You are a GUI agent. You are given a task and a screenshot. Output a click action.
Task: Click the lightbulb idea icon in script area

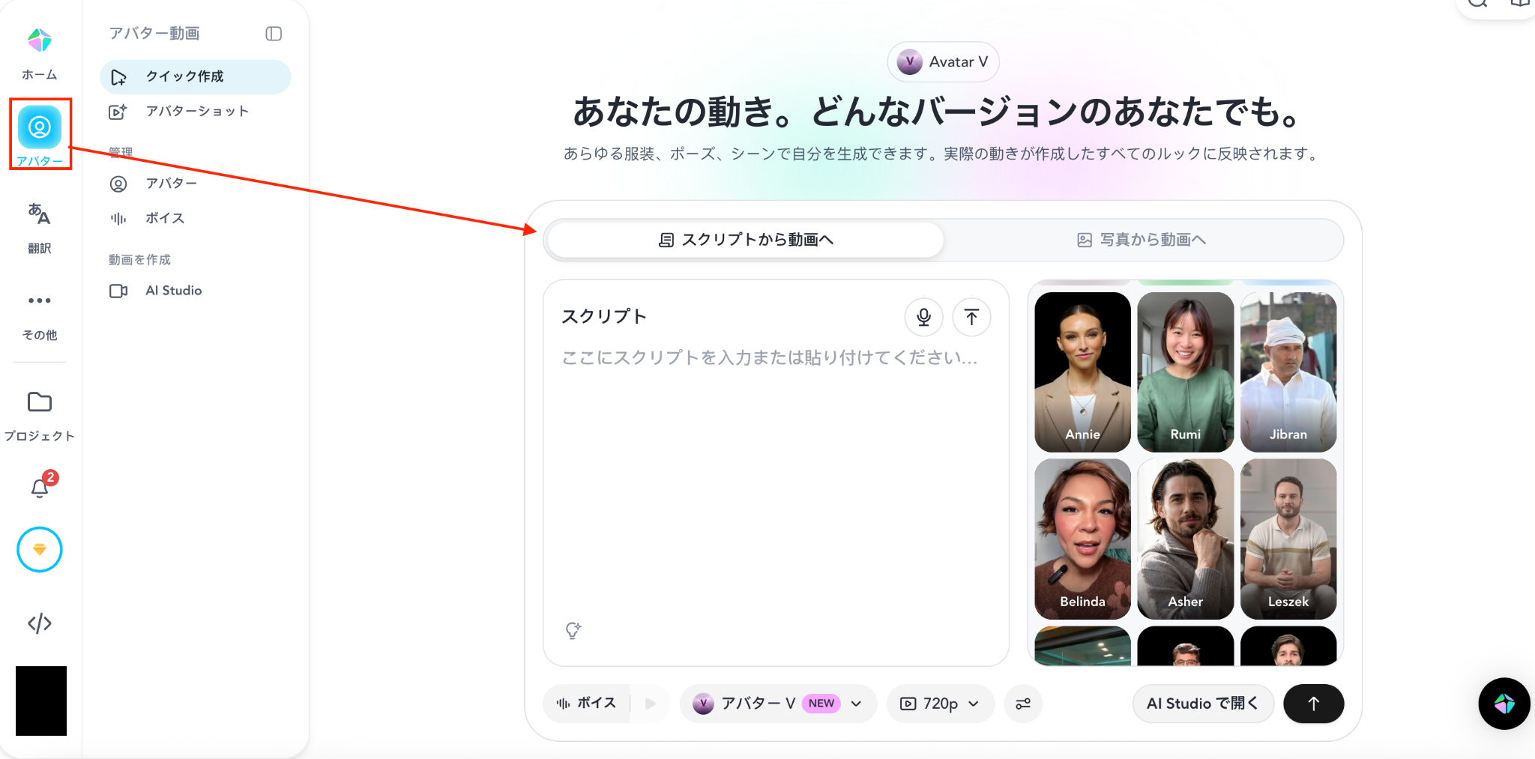pyautogui.click(x=573, y=630)
